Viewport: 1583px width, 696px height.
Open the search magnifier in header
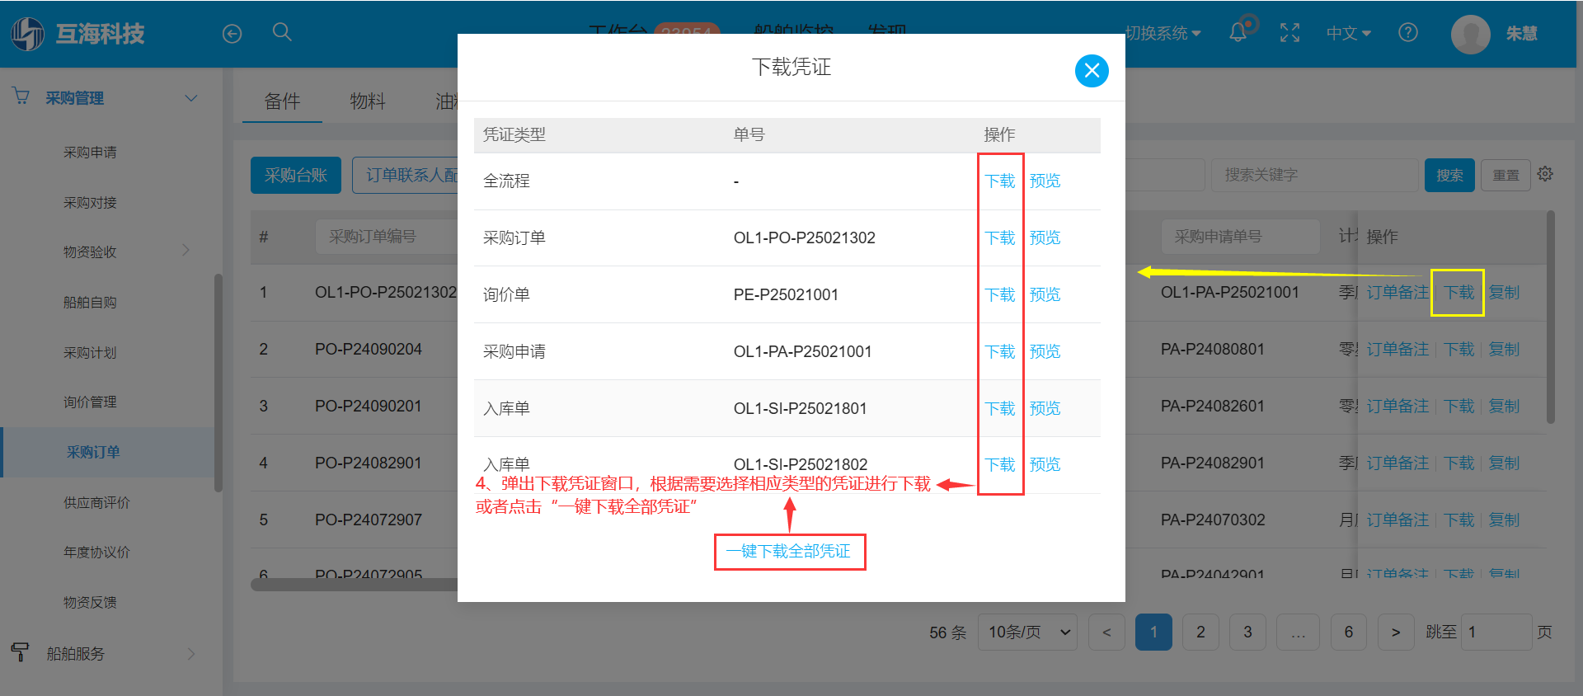pos(282,32)
